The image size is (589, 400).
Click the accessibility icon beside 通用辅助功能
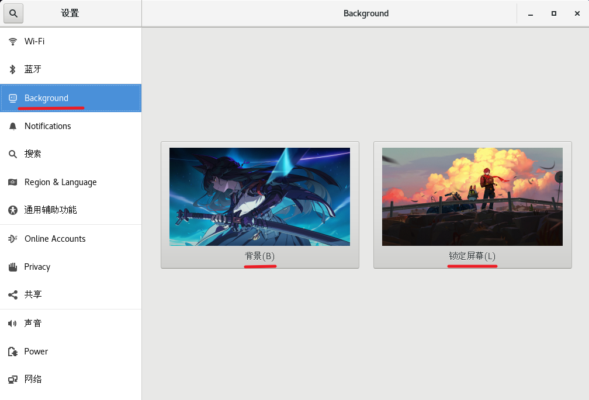(13, 210)
